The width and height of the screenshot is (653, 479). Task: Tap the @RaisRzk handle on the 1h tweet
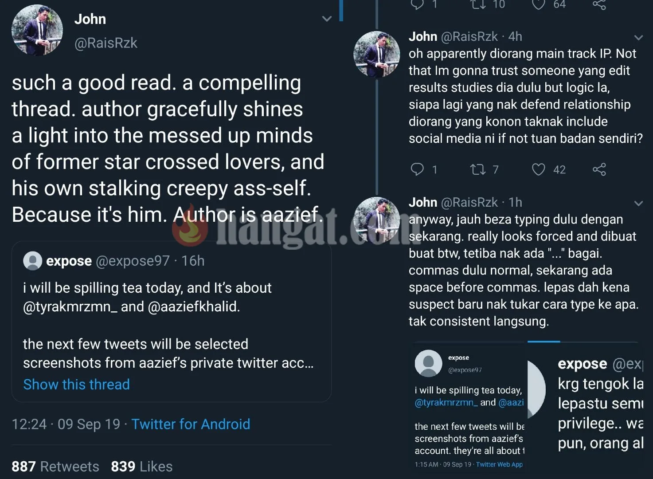pyautogui.click(x=469, y=202)
